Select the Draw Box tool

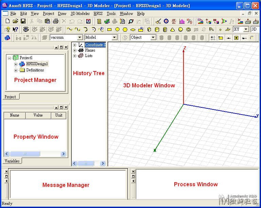click(149, 30)
